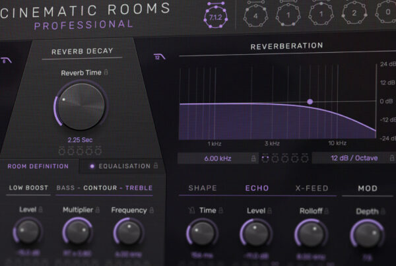396x266 pixels.
Task: Open the Low Boost section
Action: [x=28, y=187]
